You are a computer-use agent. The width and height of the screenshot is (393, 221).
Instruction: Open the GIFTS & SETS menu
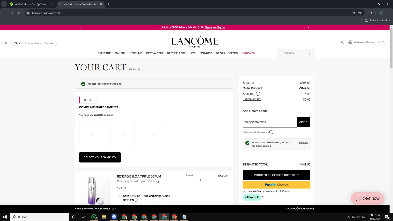[x=155, y=53]
